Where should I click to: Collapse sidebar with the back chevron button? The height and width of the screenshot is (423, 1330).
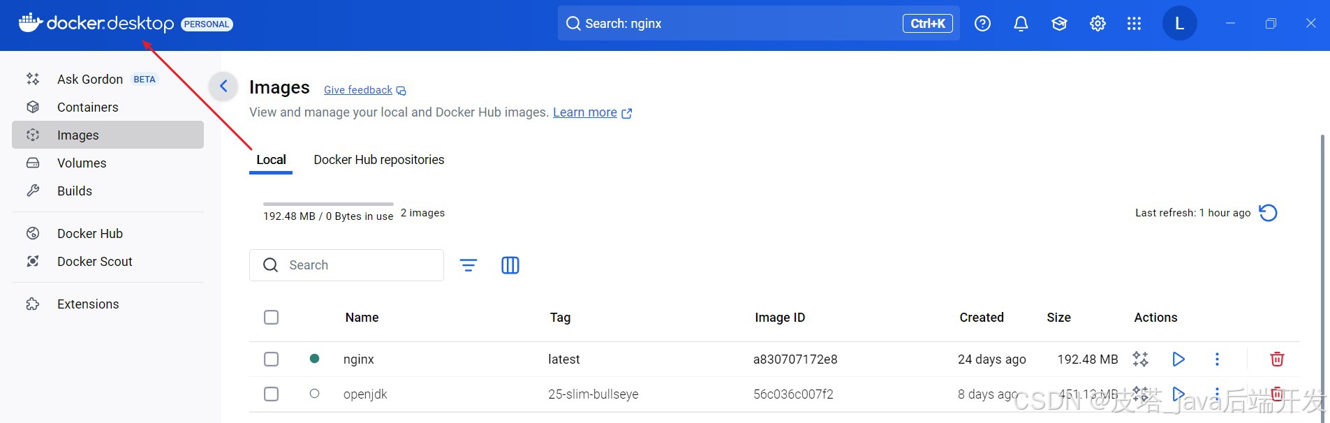[223, 86]
